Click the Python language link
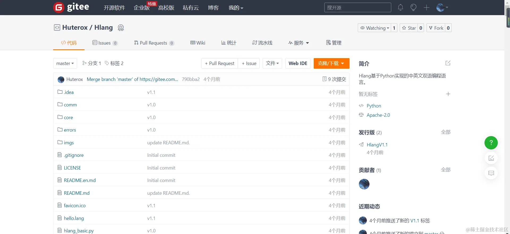Viewport: 510px width, 234px height. 374,106
